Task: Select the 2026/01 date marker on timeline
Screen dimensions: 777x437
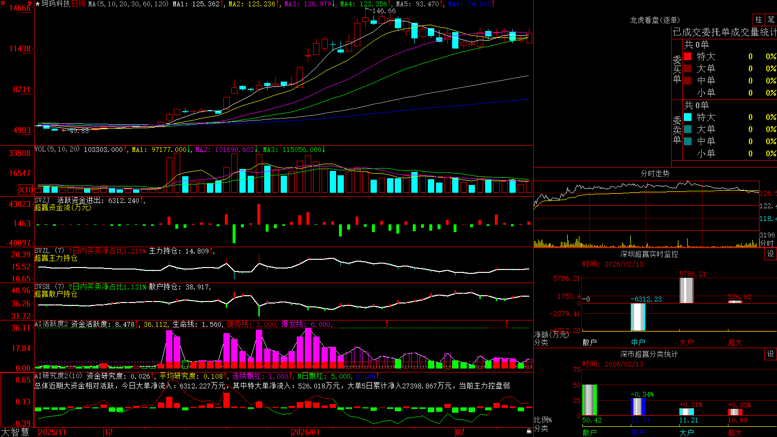Action: 305,432
